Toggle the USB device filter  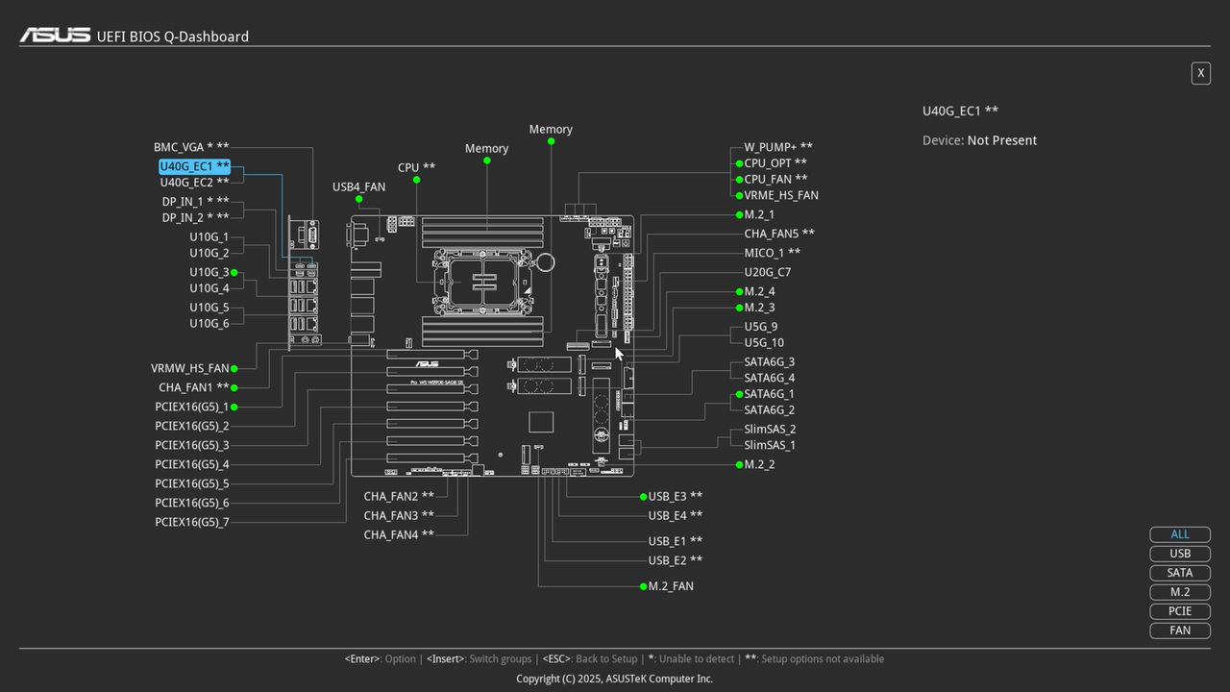coord(1179,553)
